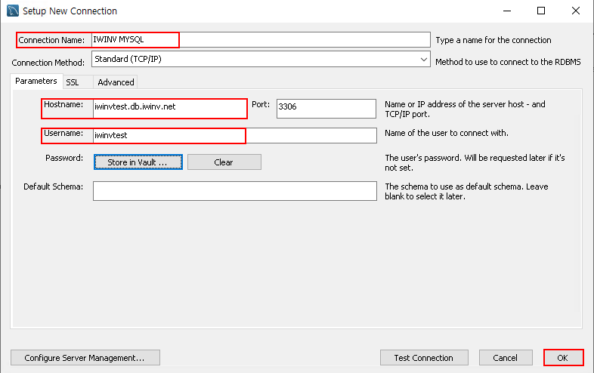The image size is (594, 373).
Task: Click the Username field with iwinvtest
Action: pos(235,136)
